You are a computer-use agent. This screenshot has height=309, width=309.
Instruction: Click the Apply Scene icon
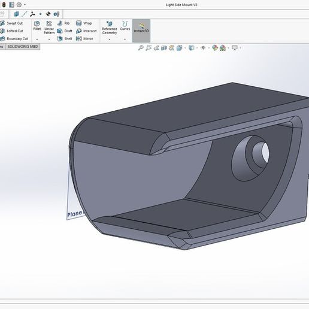click(x=223, y=48)
